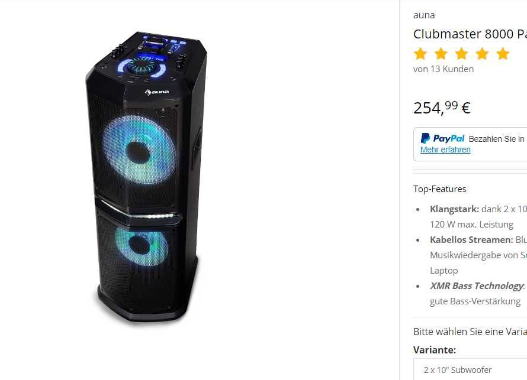Click the second rating star
Screen dimensions: 527x380
[441, 54]
